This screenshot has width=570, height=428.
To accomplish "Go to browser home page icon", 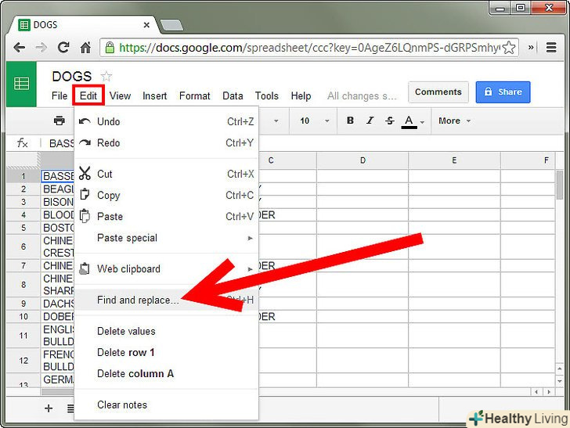I will (x=85, y=47).
